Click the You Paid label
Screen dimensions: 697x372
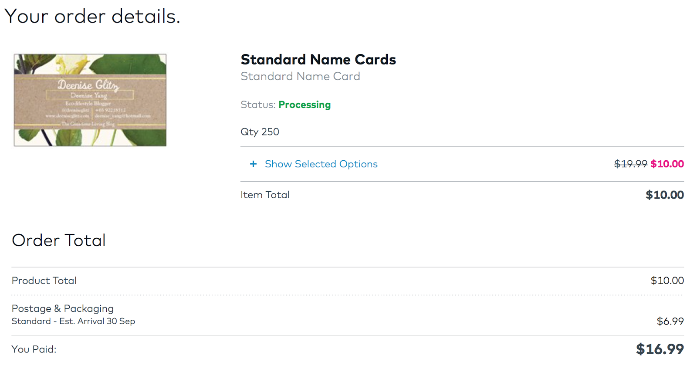(34, 349)
